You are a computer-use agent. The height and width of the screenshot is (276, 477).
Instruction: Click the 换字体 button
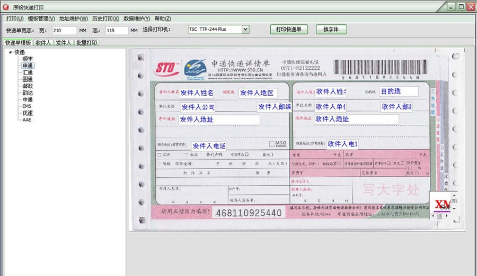[x=331, y=30]
